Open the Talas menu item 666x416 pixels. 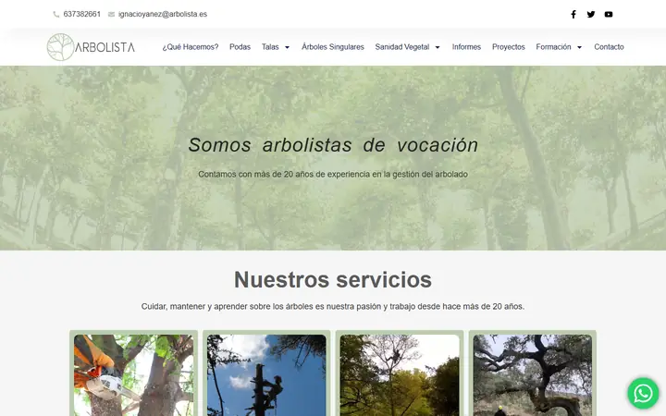270,47
